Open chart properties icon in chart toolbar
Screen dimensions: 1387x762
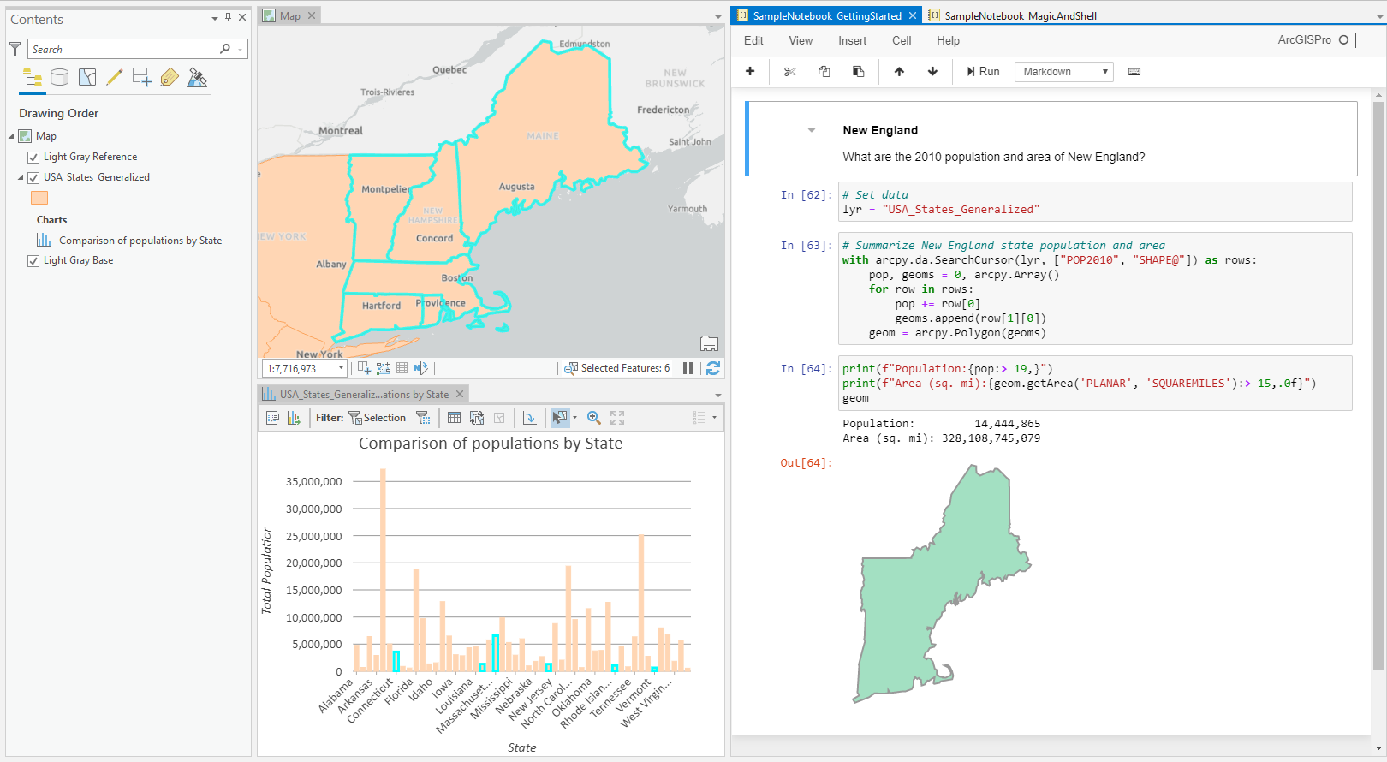coord(273,418)
